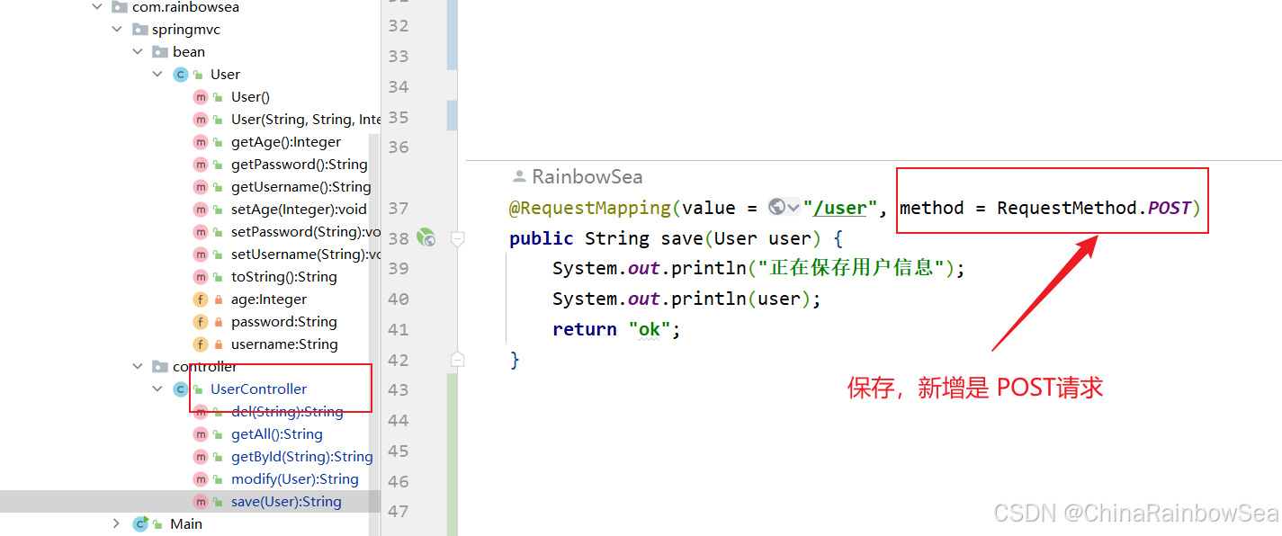Expand the Main class node
Image resolution: width=1282 pixels, height=536 pixels.
[116, 524]
